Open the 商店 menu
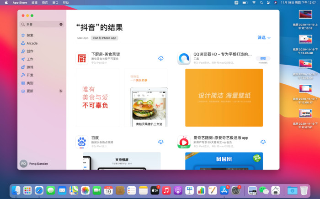Image resolution: width=320 pixels, height=199 pixels. (x=45, y=3)
